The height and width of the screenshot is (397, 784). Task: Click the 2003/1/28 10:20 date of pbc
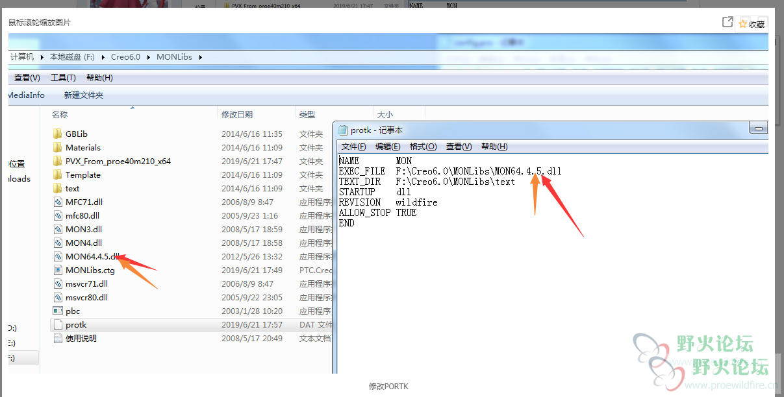(x=252, y=311)
